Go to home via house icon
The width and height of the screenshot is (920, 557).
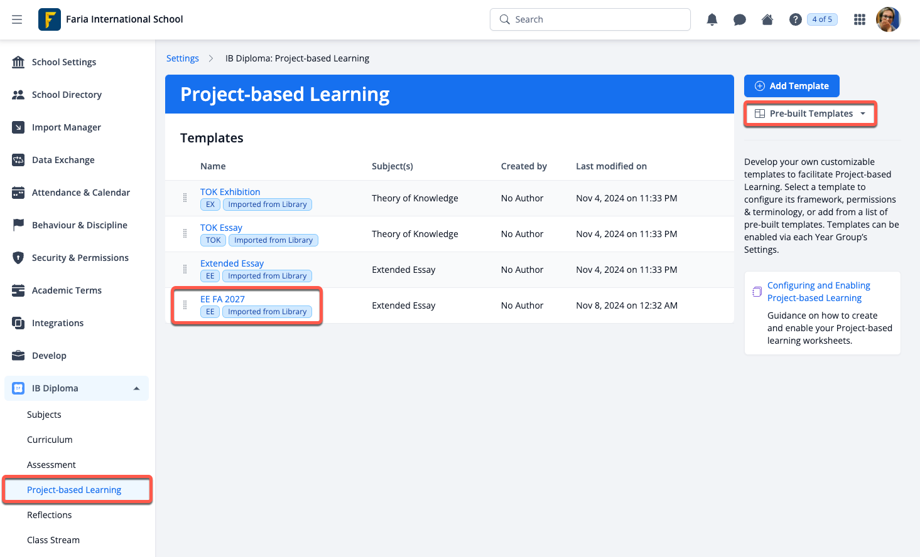tap(767, 19)
